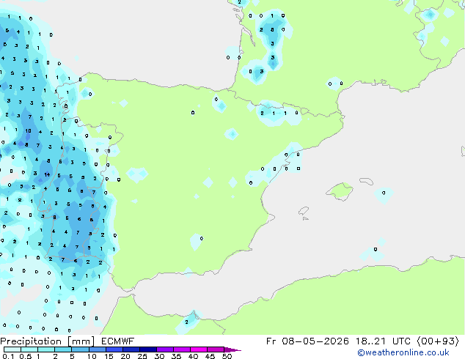Click the 30–35 mm purple swatch

pos(165,349)
